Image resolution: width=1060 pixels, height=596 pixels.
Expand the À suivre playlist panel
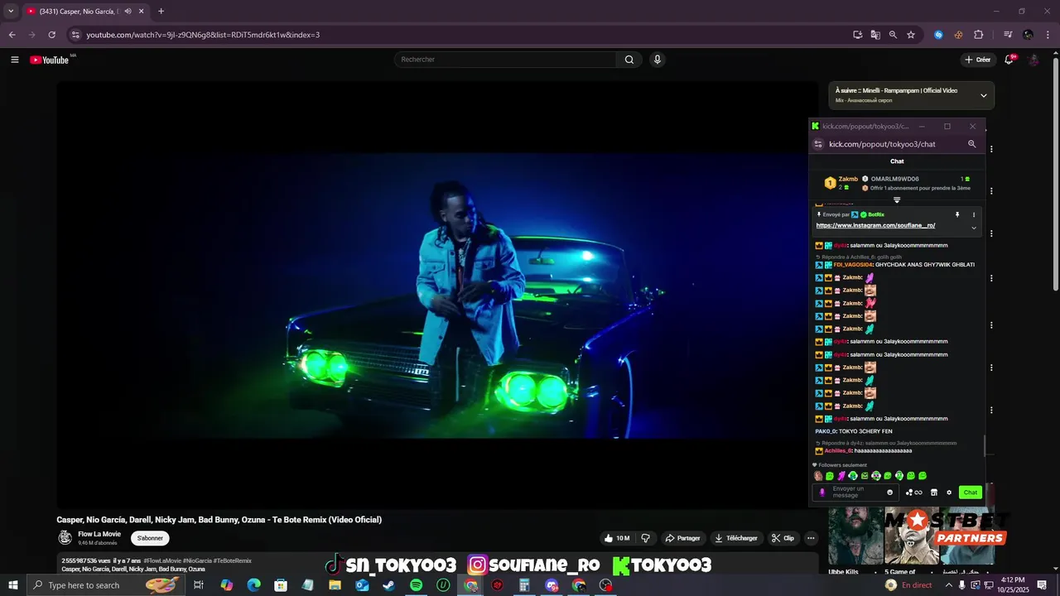pos(984,95)
